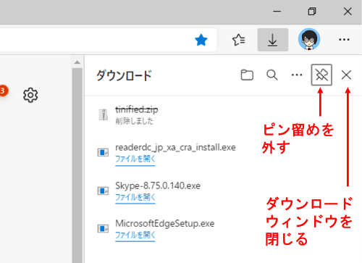Close the browser window
This screenshot has height=263, width=362.
pos(348,12)
